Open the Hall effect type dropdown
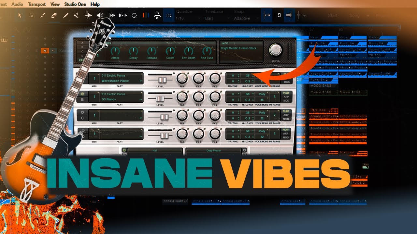The width and height of the screenshot is (417, 234). tap(155, 151)
